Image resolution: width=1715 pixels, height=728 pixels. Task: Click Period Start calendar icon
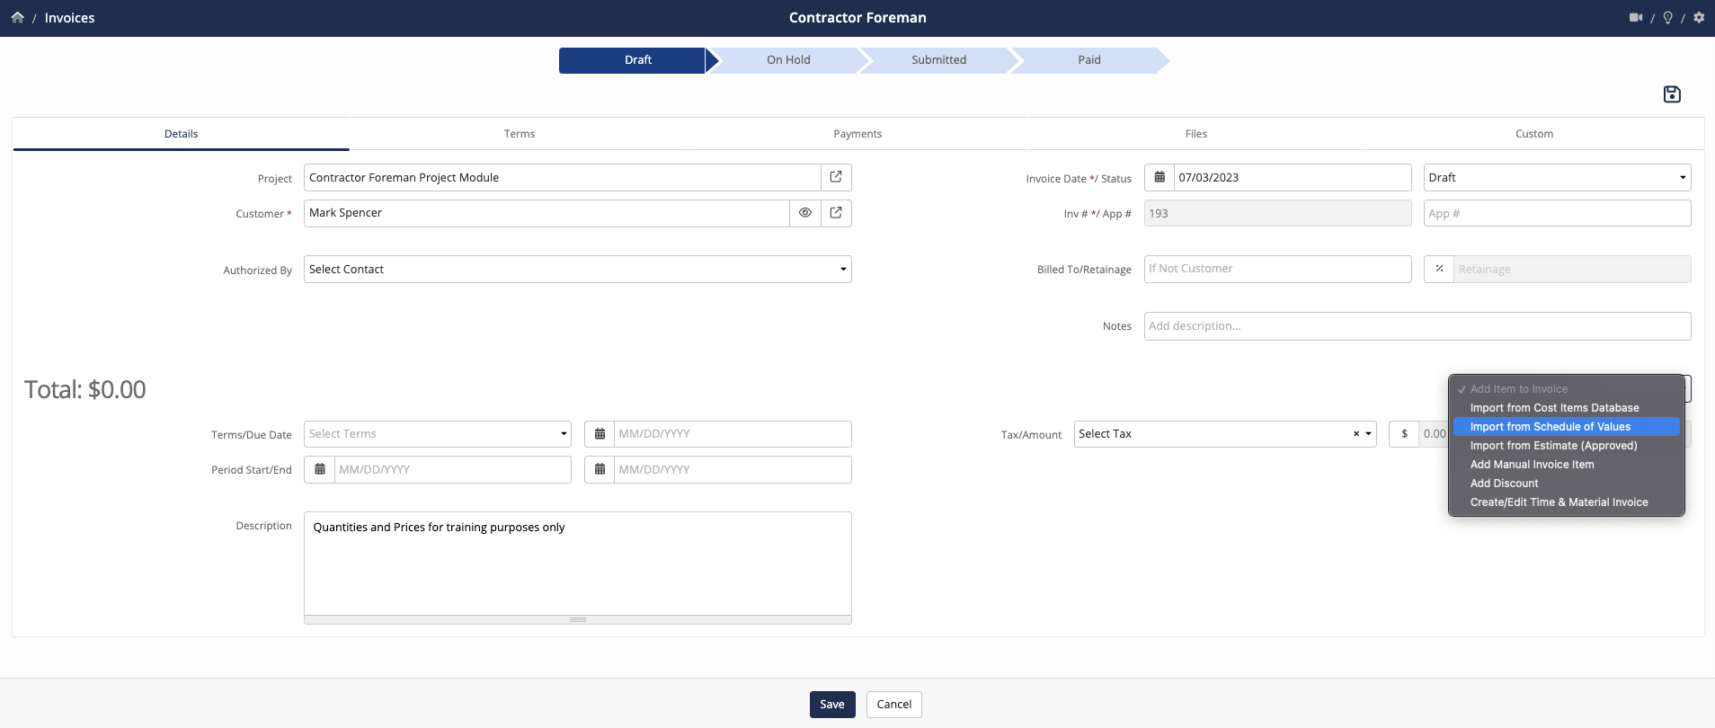320,469
